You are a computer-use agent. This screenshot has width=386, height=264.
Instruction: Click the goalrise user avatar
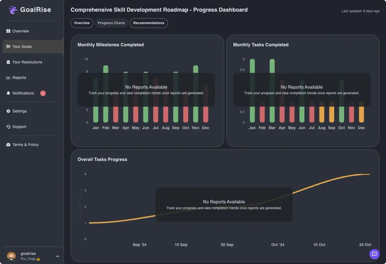(11, 256)
